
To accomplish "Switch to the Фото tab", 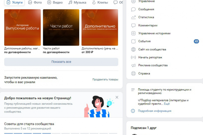I will 35,2.
